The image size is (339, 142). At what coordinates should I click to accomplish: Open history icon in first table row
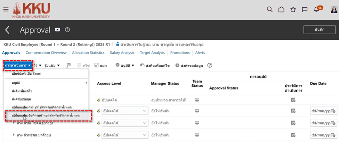[x=293, y=100]
